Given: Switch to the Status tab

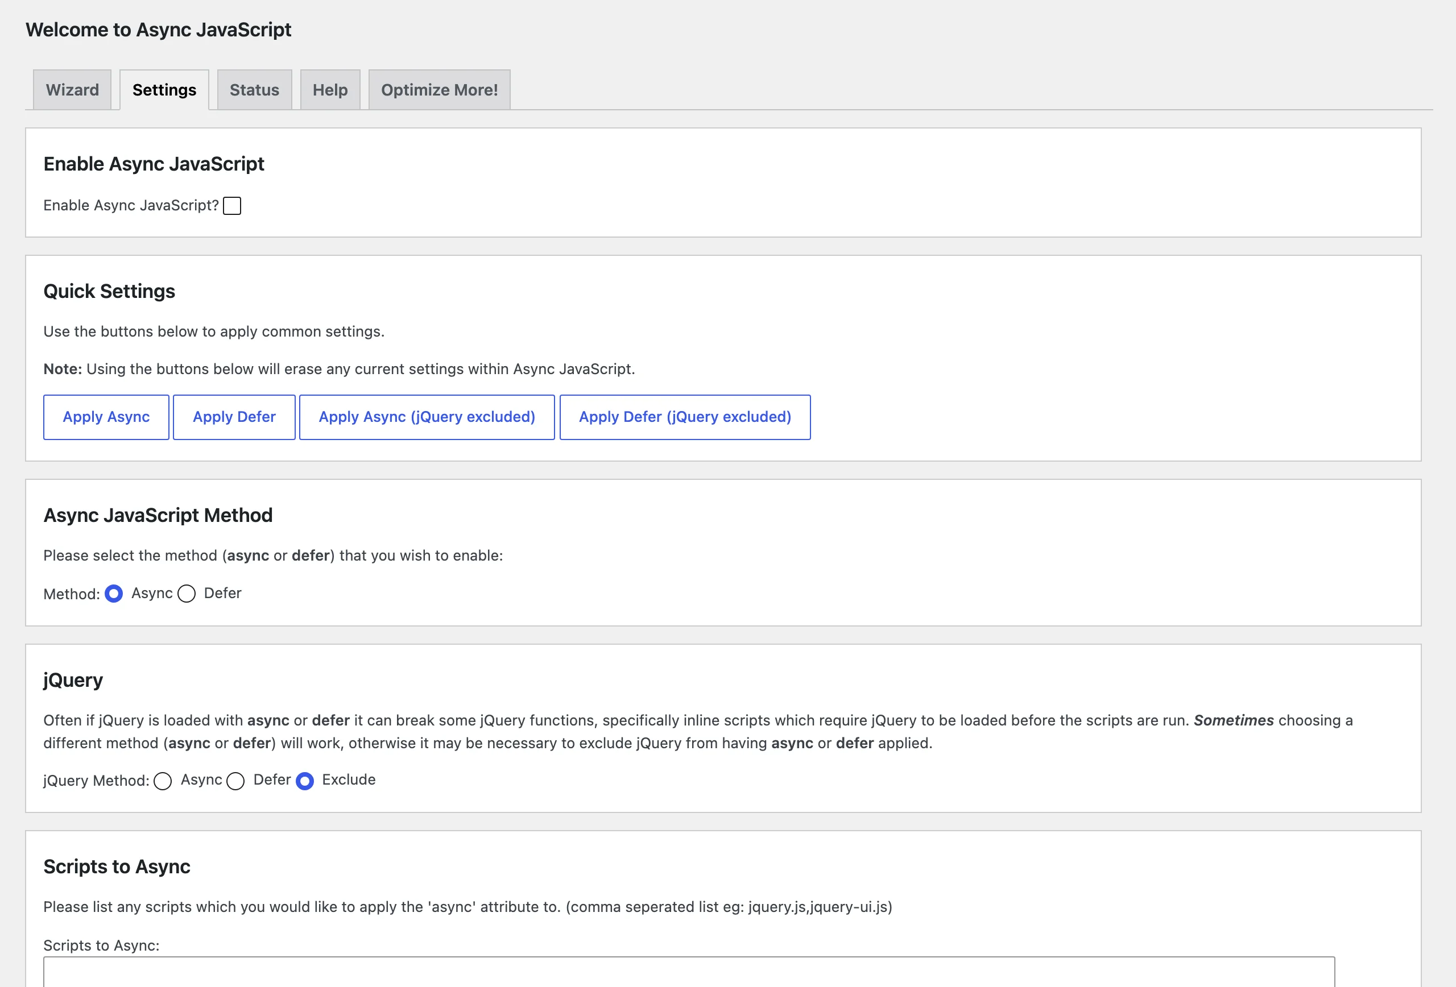Looking at the screenshot, I should (x=254, y=90).
